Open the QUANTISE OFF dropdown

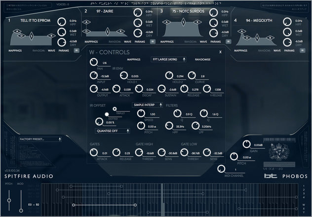pyautogui.click(x=113, y=131)
